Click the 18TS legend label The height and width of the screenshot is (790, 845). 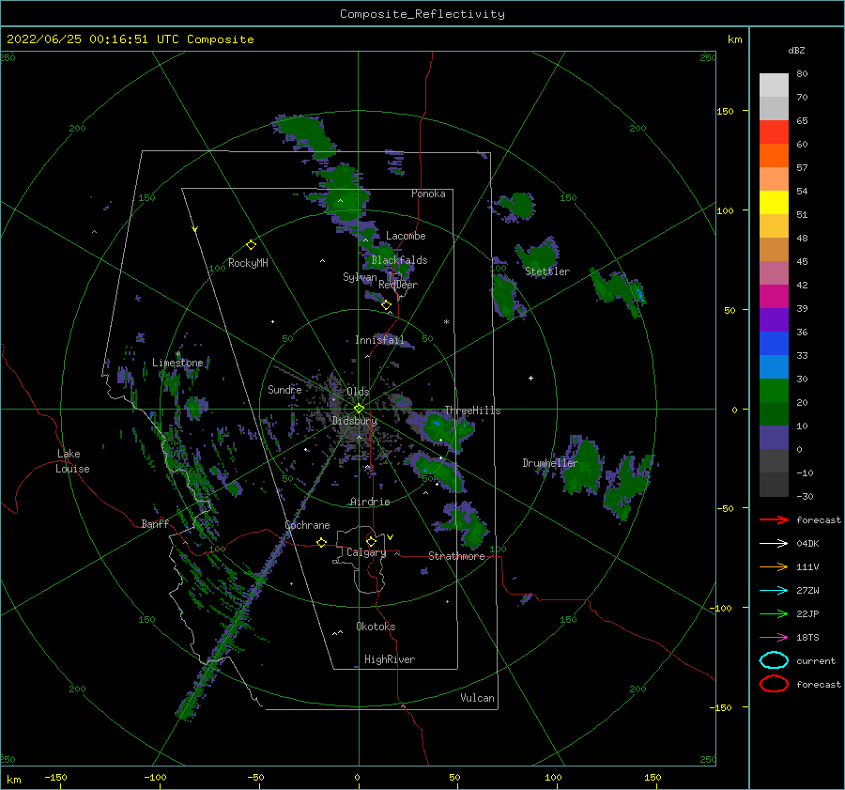pyautogui.click(x=807, y=638)
